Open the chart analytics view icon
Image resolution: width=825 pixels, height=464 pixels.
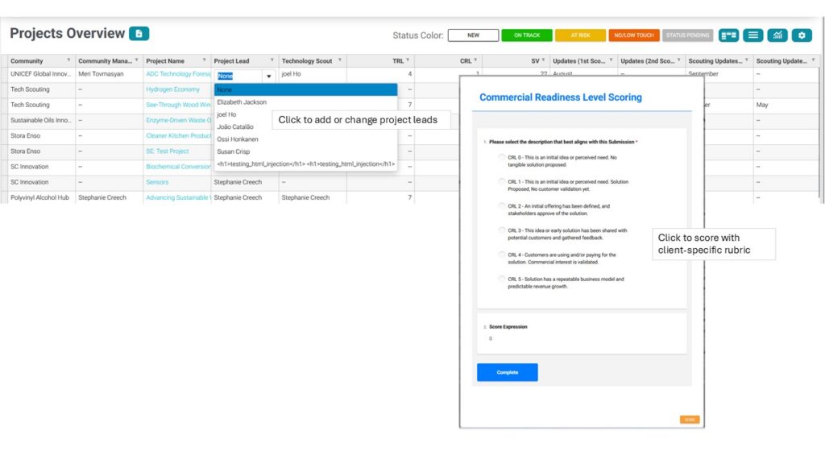pos(777,35)
